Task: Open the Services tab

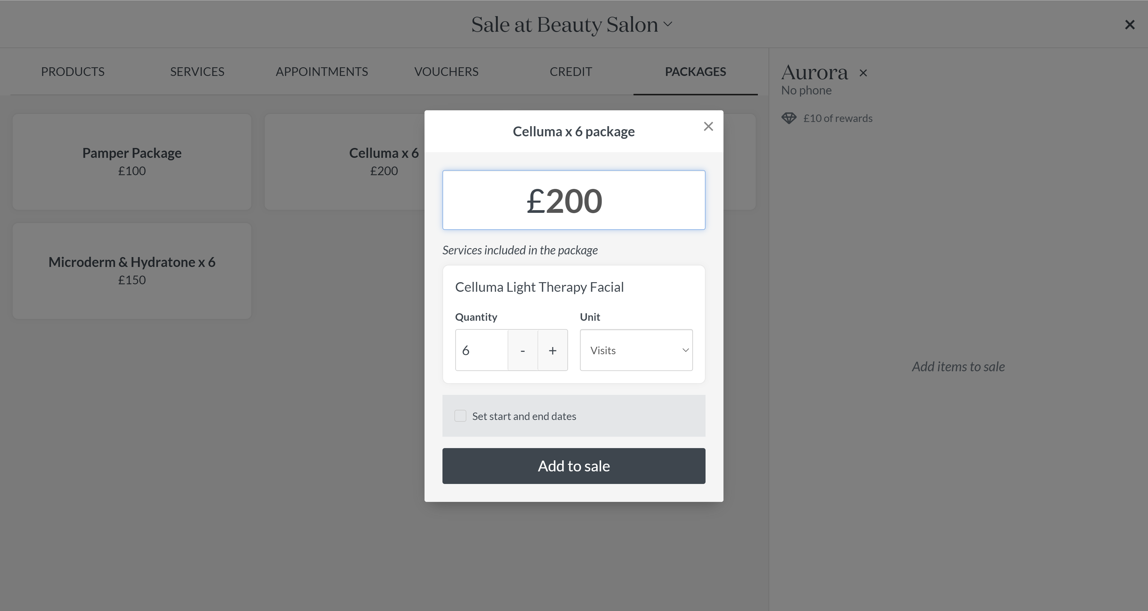Action: point(197,72)
